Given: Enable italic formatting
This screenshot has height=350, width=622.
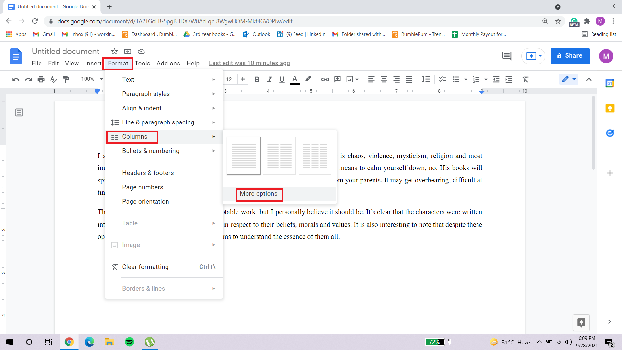Looking at the screenshot, I should [269, 79].
